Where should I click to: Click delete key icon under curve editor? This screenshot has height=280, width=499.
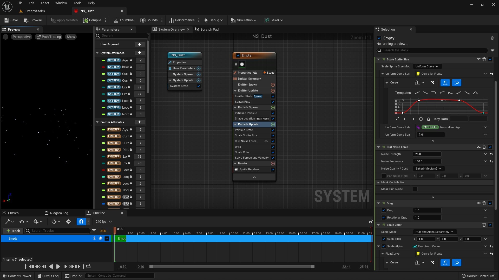point(429,119)
